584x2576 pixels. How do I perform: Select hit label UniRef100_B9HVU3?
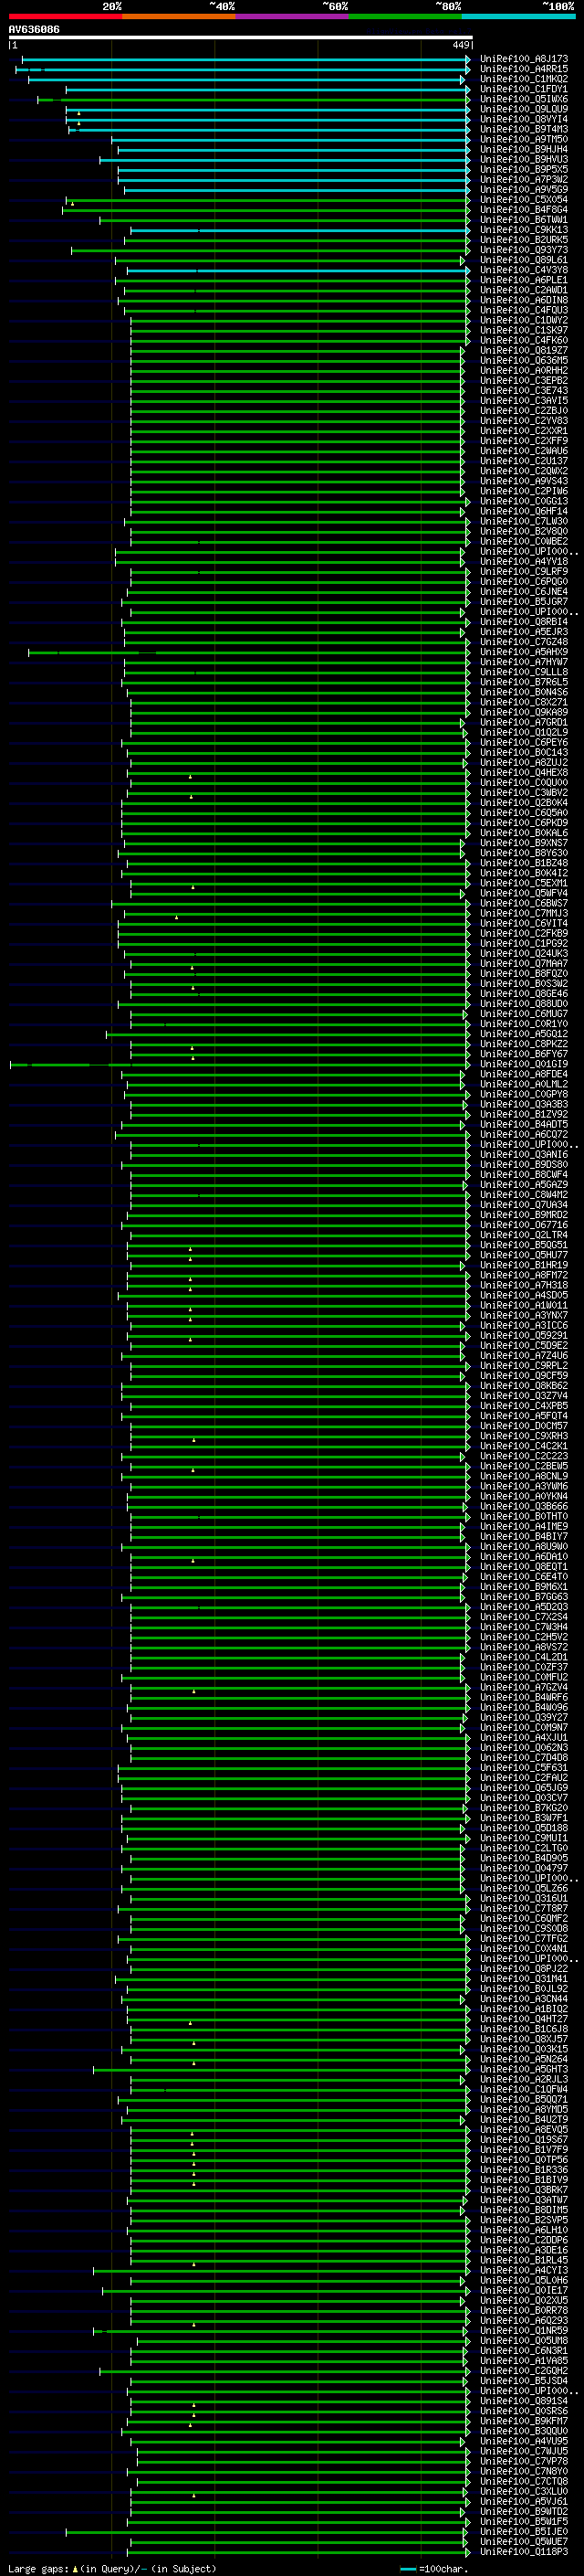pos(523,160)
